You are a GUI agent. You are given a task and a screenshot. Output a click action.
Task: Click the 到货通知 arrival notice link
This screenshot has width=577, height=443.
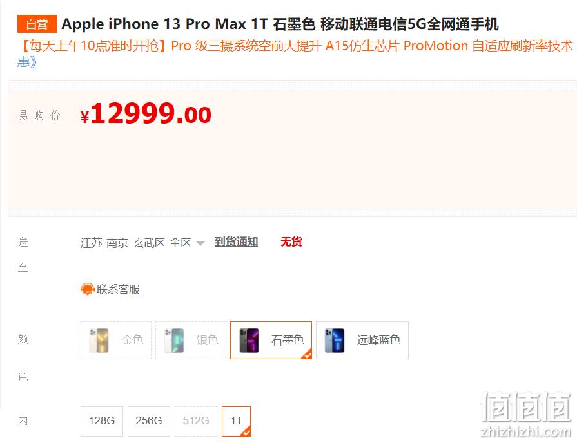click(236, 242)
